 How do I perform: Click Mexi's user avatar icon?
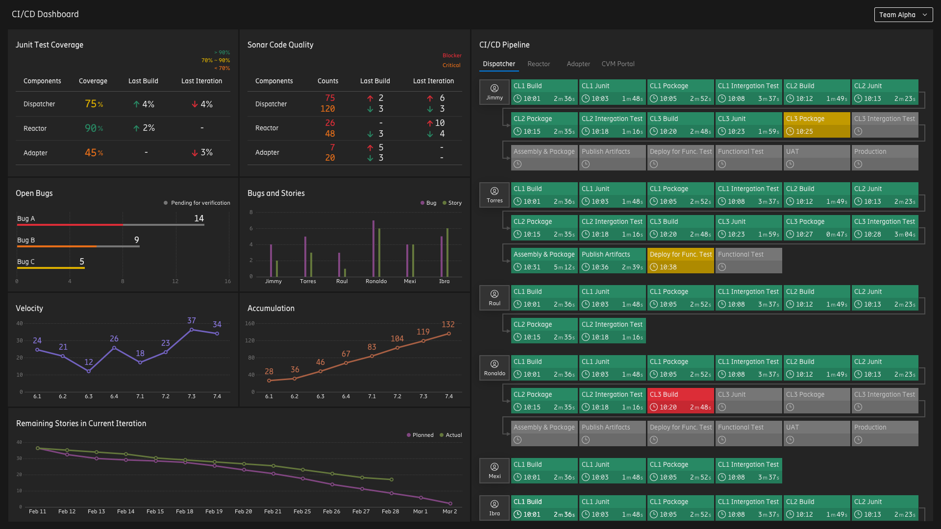[495, 467]
